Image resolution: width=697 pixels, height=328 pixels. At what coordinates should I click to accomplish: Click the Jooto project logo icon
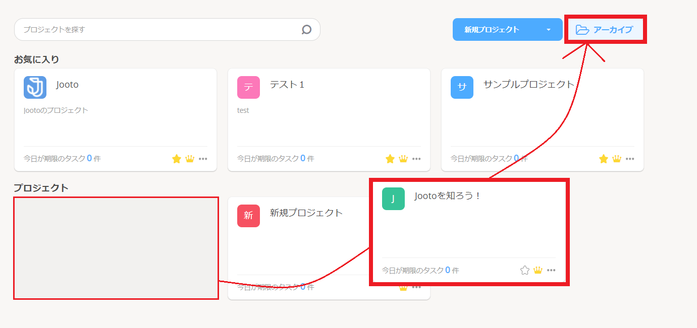[35, 87]
